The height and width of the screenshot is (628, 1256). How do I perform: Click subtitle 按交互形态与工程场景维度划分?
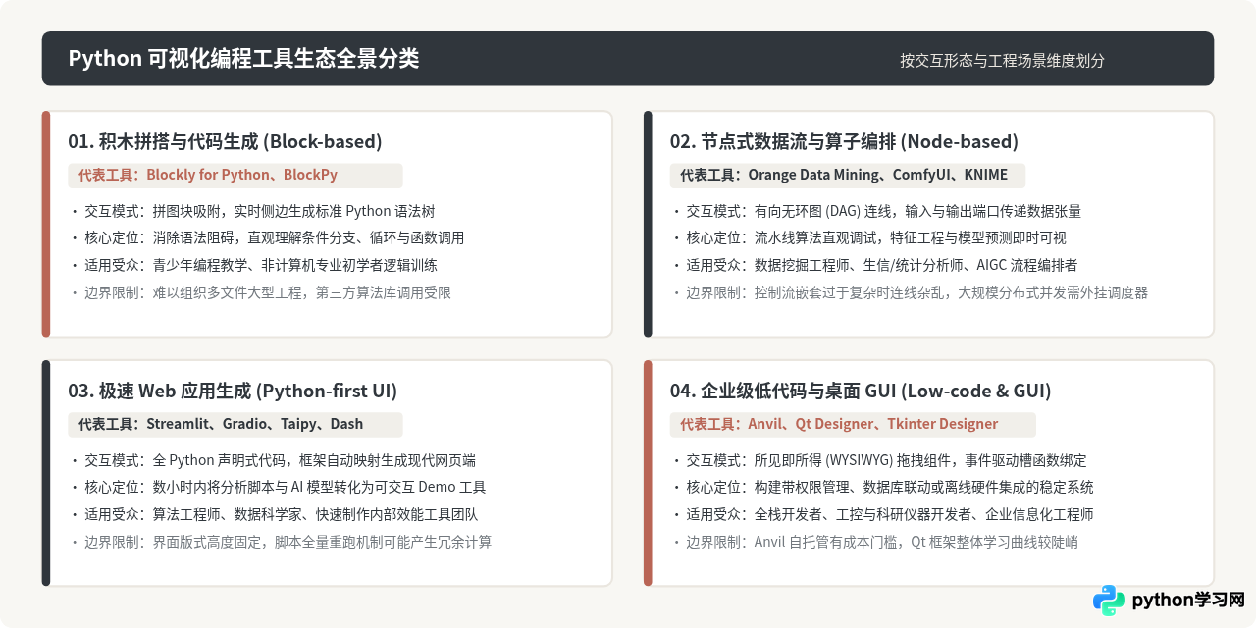[x=1002, y=60]
